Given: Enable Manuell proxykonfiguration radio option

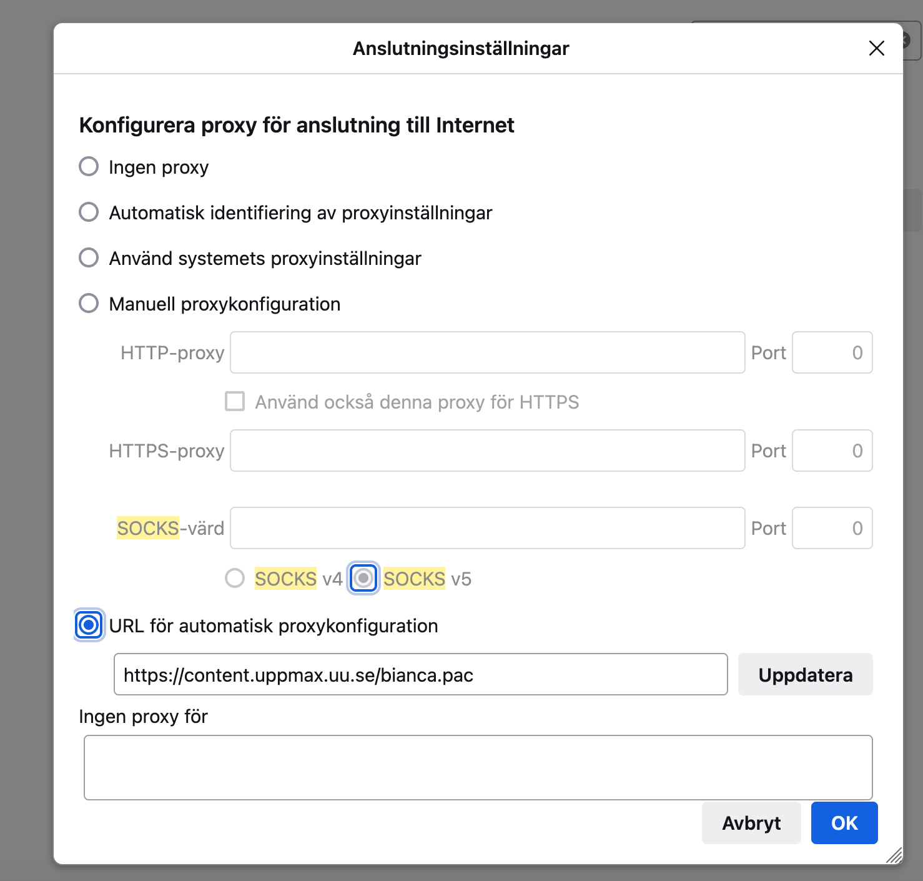Looking at the screenshot, I should pyautogui.click(x=89, y=304).
